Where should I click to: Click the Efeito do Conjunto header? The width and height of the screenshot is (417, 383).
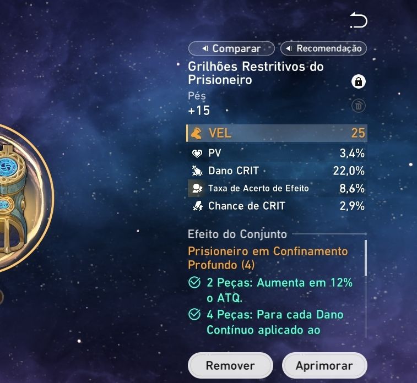(x=237, y=234)
